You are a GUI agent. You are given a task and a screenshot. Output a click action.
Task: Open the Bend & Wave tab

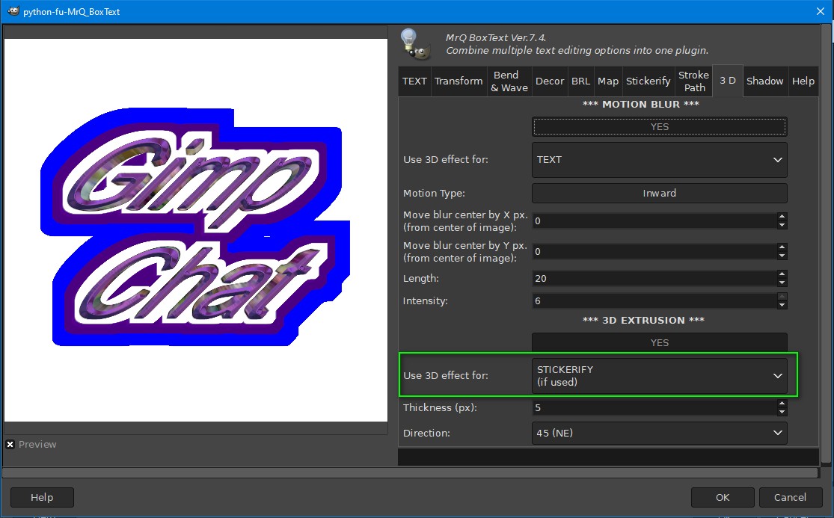(x=509, y=81)
